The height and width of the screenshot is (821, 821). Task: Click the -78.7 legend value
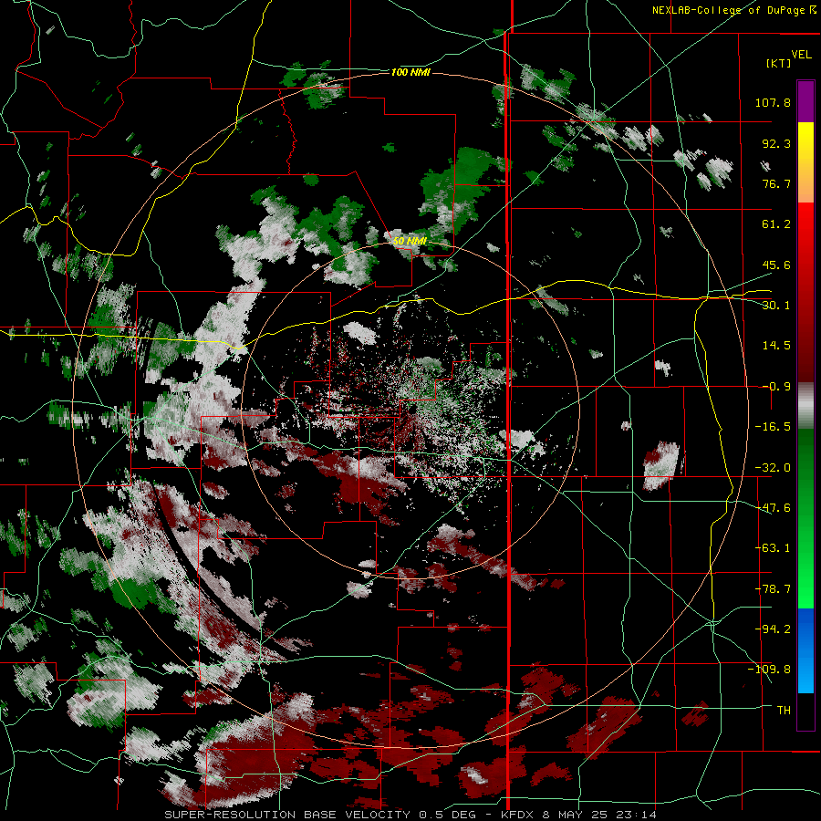(x=773, y=589)
